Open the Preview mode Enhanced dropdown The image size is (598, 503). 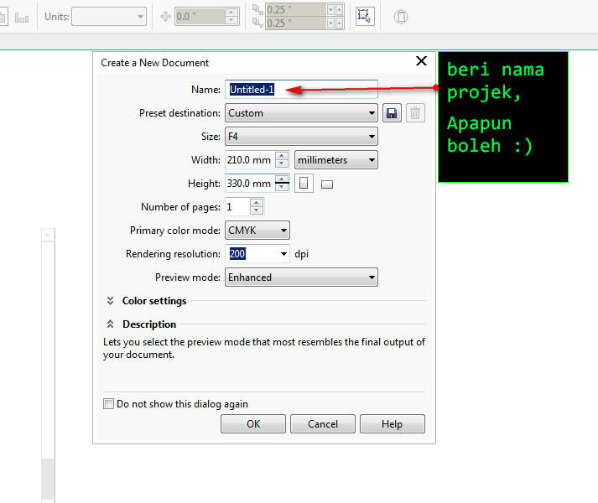301,277
